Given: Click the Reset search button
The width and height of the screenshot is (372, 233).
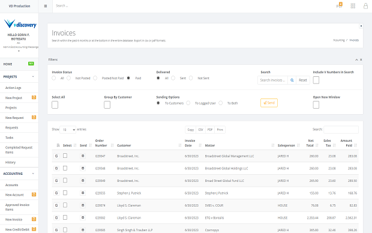Looking at the screenshot, I should [x=303, y=80].
